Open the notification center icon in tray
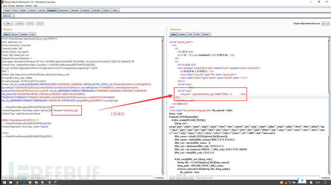 pyautogui.click(x=325, y=183)
